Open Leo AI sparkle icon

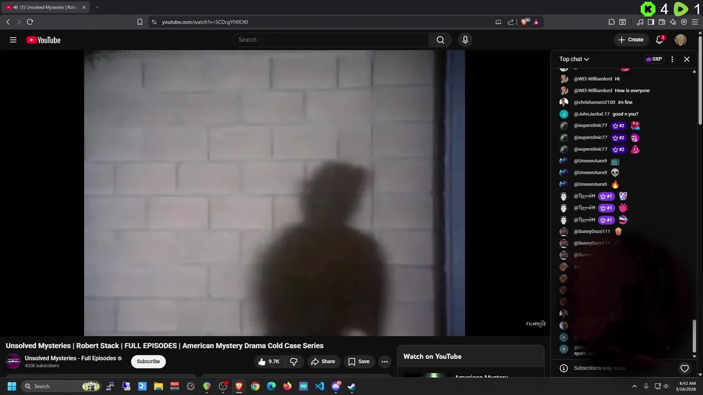[673, 22]
